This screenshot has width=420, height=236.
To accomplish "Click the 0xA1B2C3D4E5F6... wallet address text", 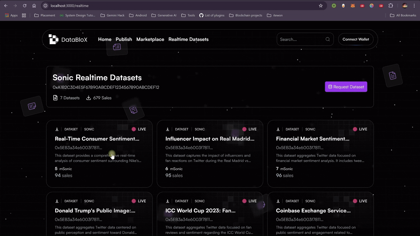I will [x=106, y=87].
